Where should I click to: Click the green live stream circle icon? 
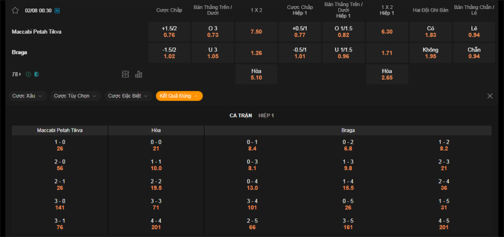[x=28, y=74]
